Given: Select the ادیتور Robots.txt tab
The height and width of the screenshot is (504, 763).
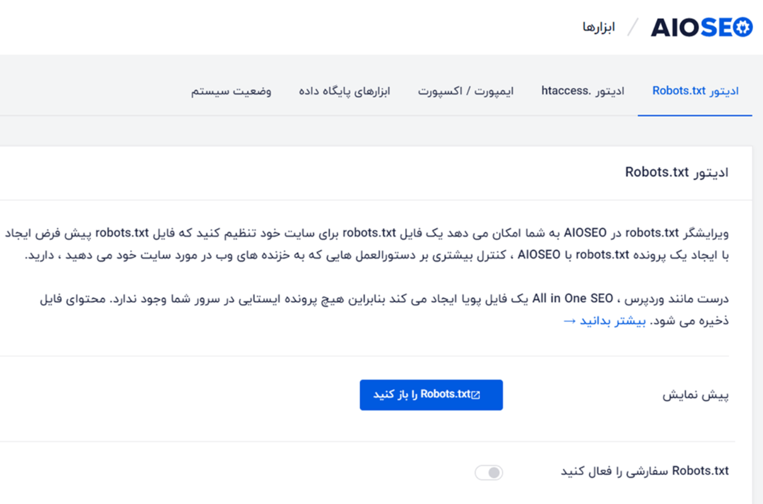Looking at the screenshot, I should (695, 91).
